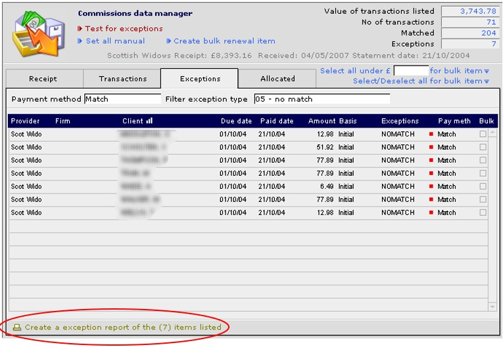The height and width of the screenshot is (347, 503).
Task: Click the Due date column header
Action: click(236, 121)
